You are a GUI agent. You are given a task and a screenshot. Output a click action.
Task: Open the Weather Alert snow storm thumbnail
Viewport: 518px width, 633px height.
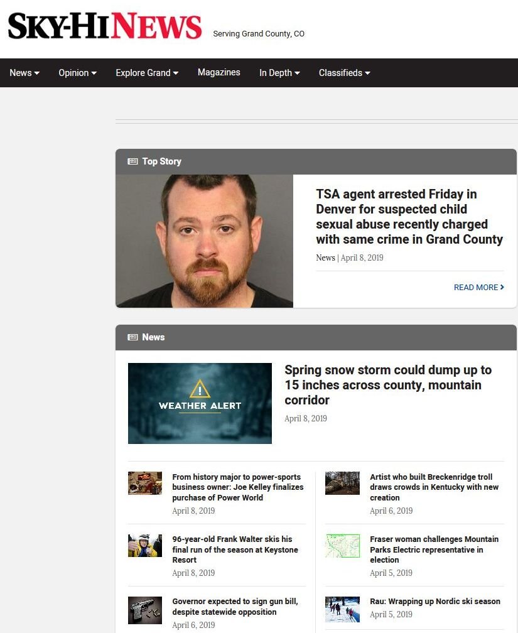(200, 403)
